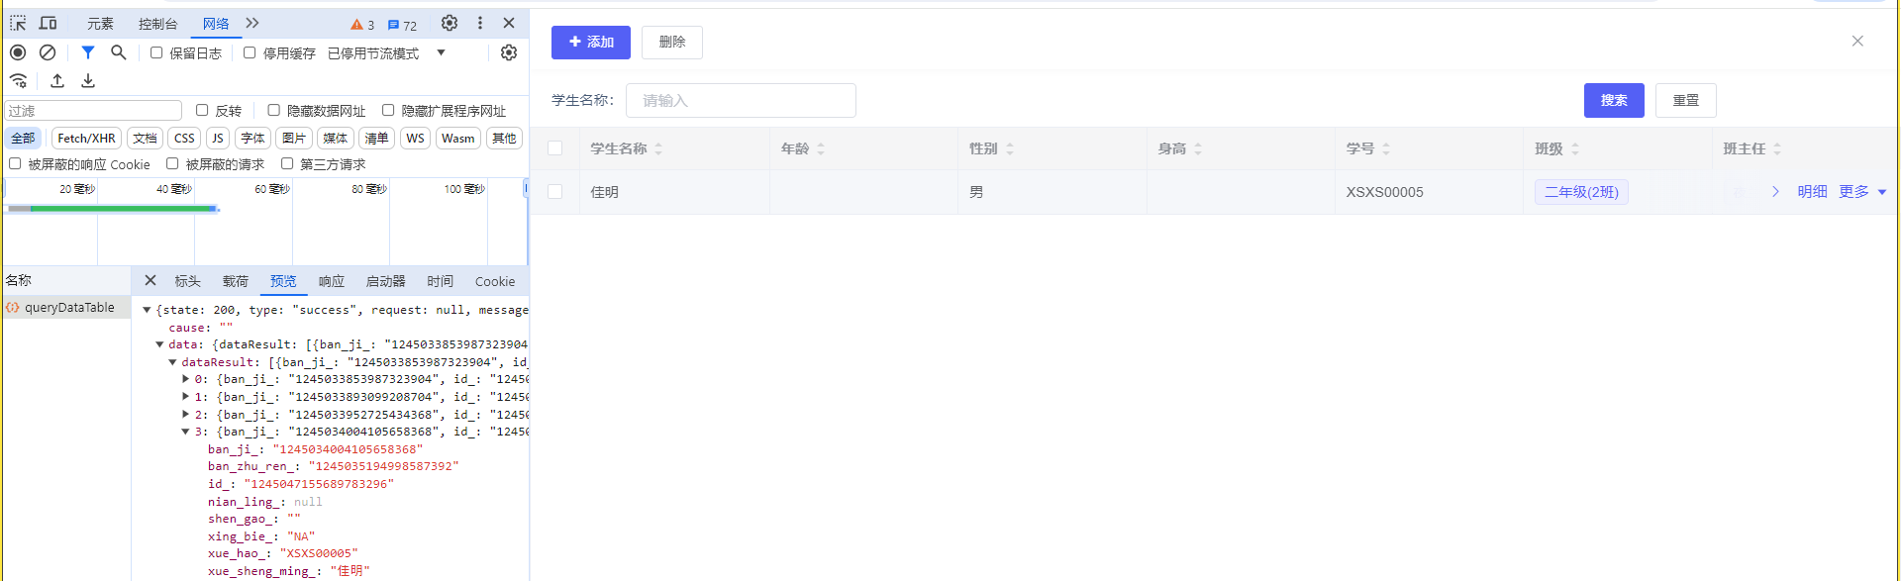Enable the 保留日志 checkbox

click(156, 53)
